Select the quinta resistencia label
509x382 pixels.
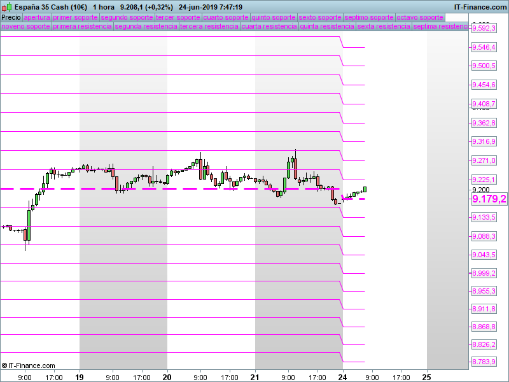tap(327, 26)
